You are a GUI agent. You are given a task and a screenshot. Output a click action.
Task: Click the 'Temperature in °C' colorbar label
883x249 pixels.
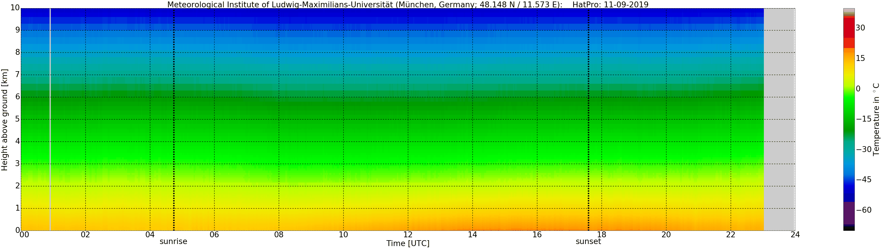point(876,119)
